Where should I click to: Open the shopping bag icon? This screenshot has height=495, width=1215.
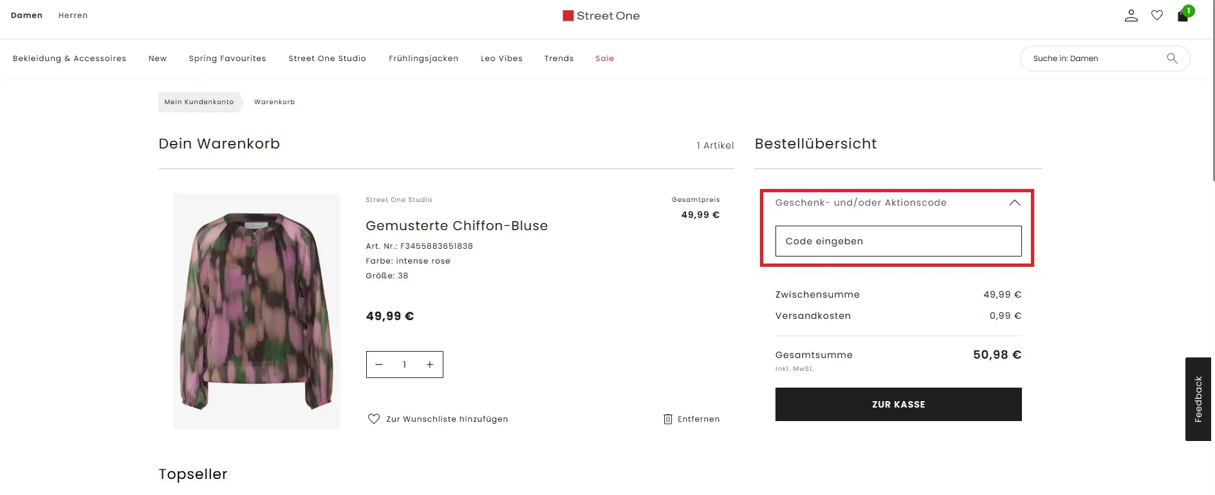(1183, 15)
